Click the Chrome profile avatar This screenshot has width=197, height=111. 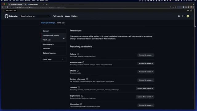coord(191,7)
